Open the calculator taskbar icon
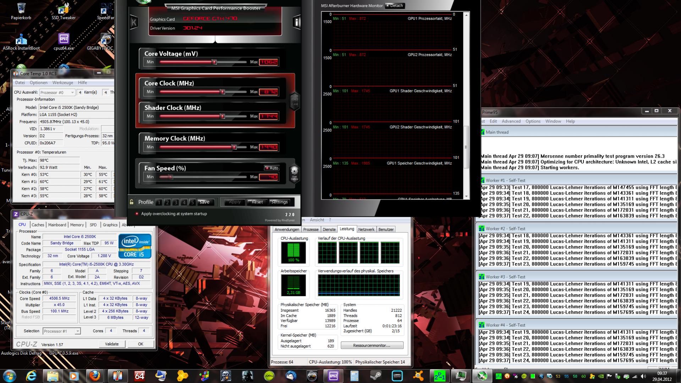681x383 pixels. pyautogui.click(x=354, y=376)
